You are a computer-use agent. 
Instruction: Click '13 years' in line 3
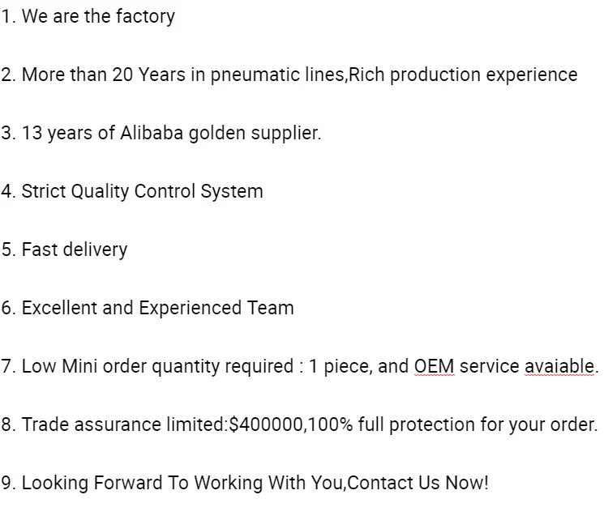[x=57, y=134]
